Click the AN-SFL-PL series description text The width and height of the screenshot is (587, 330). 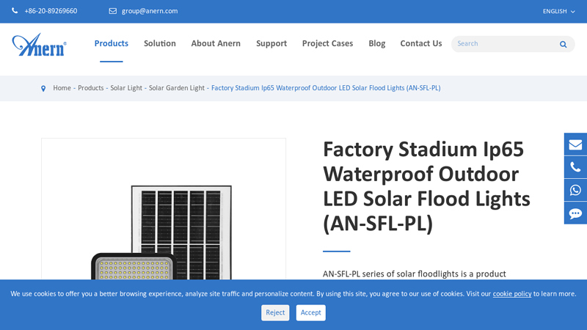(415, 274)
